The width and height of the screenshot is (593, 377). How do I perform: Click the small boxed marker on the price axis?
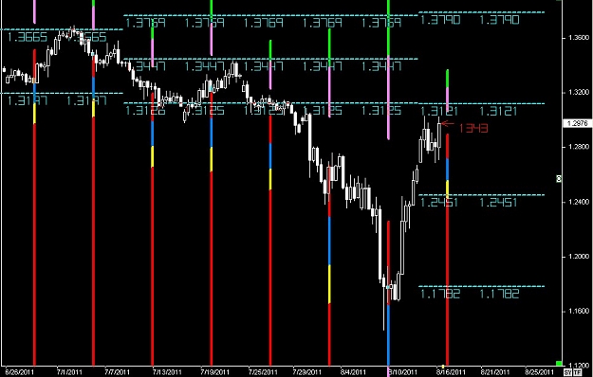558,178
